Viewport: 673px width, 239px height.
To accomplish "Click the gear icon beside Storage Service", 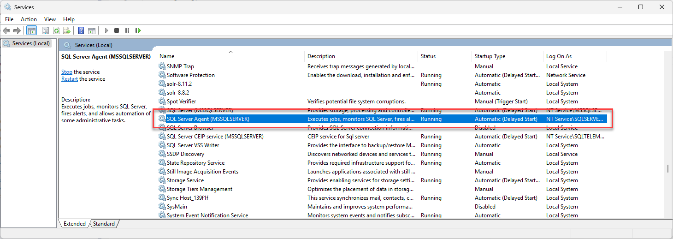I will (162, 180).
